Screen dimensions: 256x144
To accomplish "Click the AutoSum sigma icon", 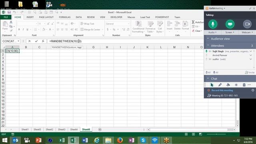I will click(193, 22).
